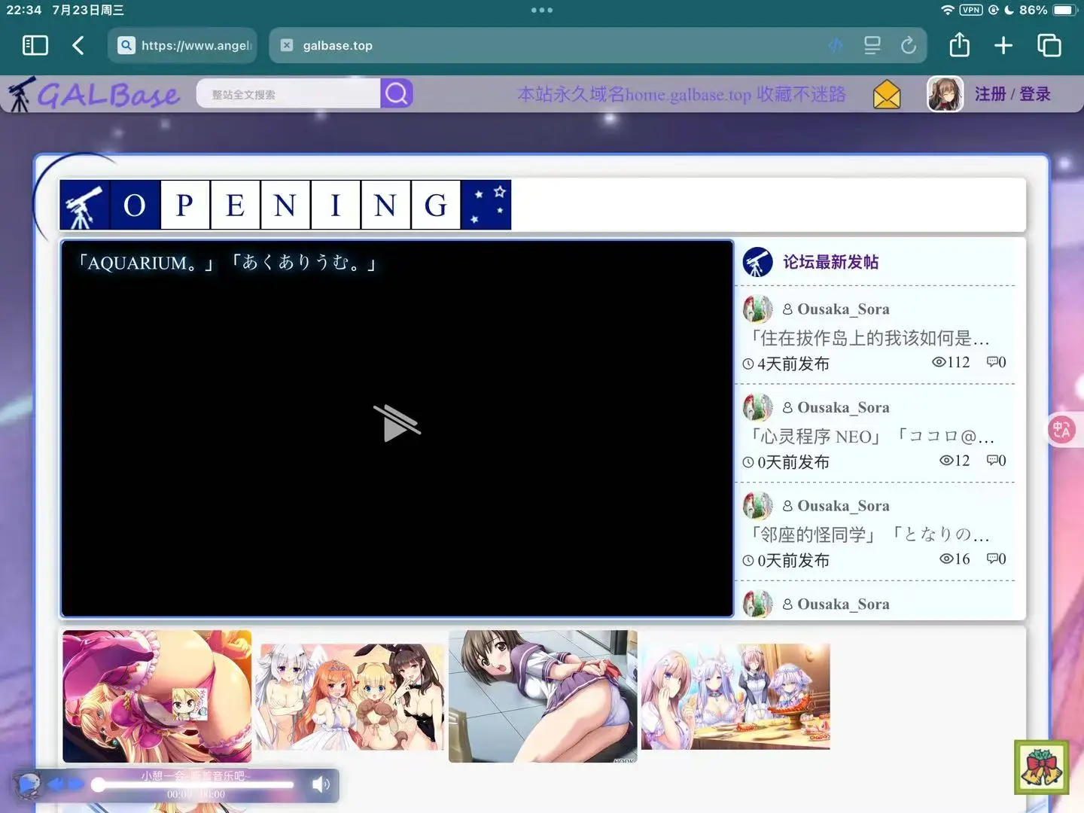Click the bell ornament icon at bottom right

1042,767
